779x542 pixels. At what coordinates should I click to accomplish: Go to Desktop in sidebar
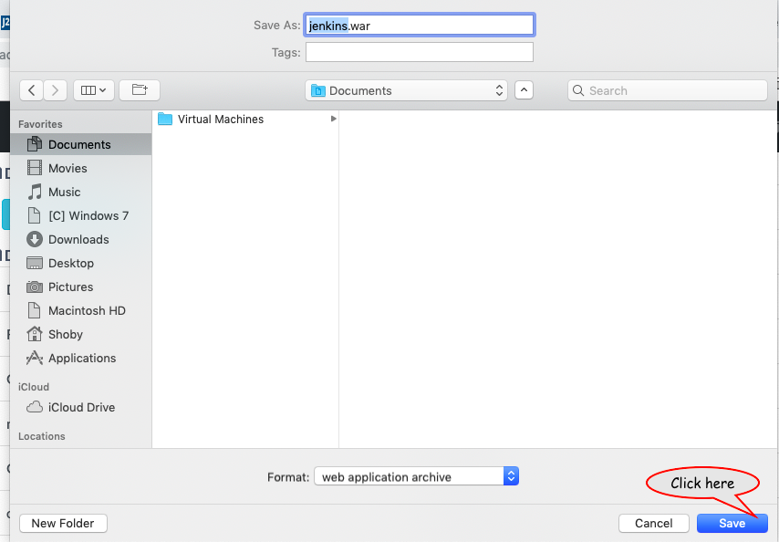point(81,264)
